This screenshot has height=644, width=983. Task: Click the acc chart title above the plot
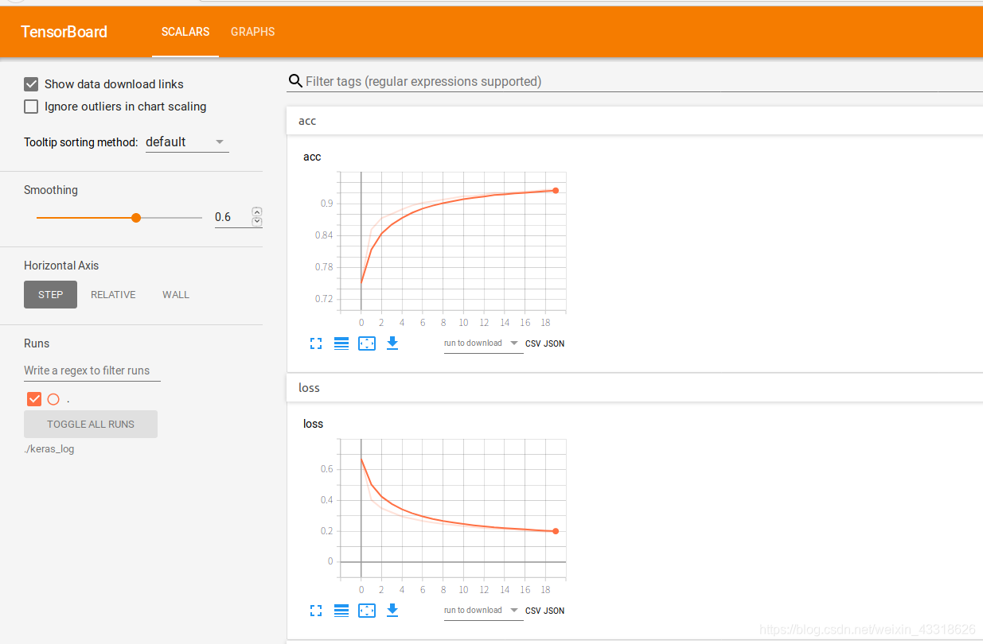click(x=312, y=157)
